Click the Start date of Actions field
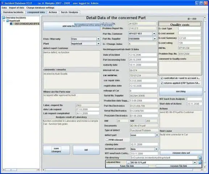Screen dimensions: 209x174 [x=195, y=104]
